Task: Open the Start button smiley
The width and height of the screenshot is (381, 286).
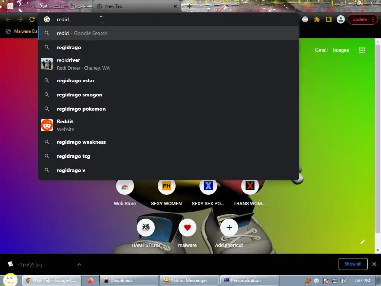Action: click(x=10, y=280)
